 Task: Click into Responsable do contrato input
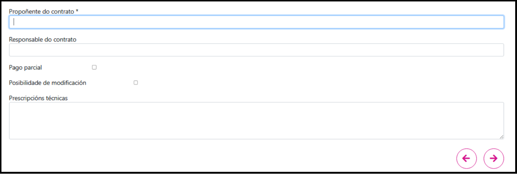point(256,50)
